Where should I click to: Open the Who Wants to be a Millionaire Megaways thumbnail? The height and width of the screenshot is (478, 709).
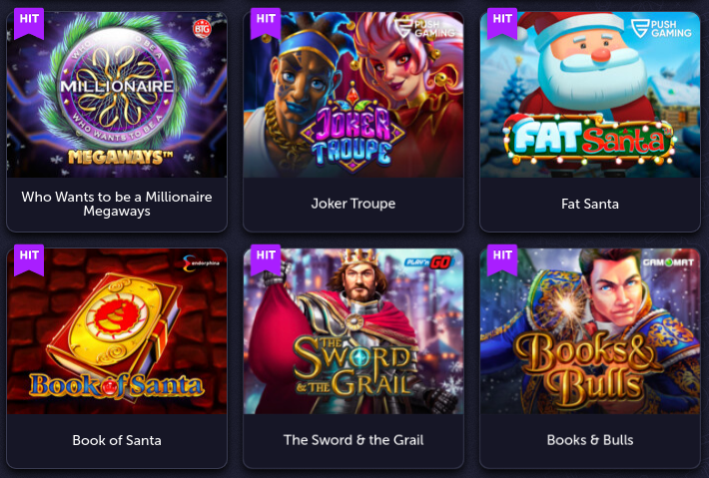click(117, 95)
